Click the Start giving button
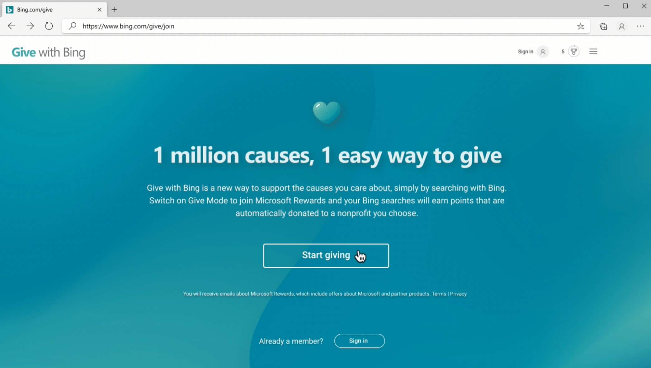 click(326, 255)
